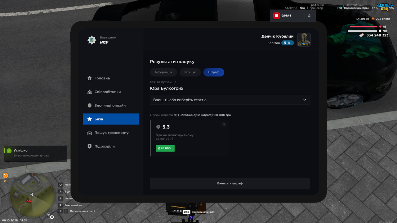Open Головна via the house icon
Screen dimensions: 397x223
click(90, 78)
